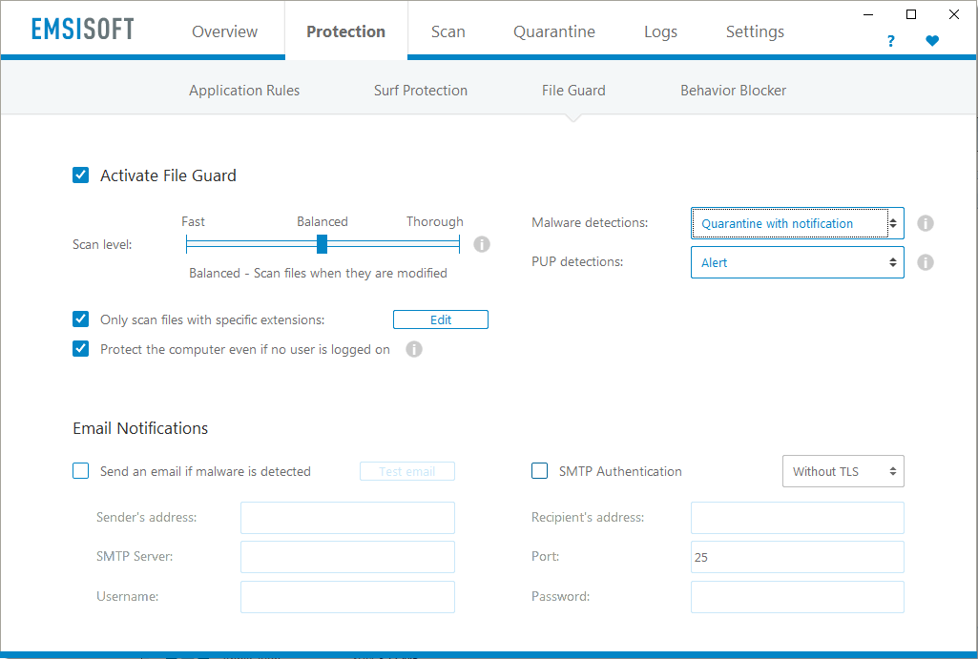The image size is (978, 659).
Task: Click the Recipient's address input field
Action: 797,518
